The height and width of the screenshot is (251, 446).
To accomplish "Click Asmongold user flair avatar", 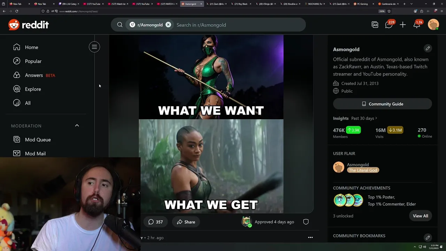I will (339, 167).
